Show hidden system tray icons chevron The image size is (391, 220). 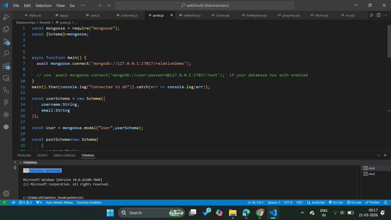pyautogui.click(x=302, y=213)
